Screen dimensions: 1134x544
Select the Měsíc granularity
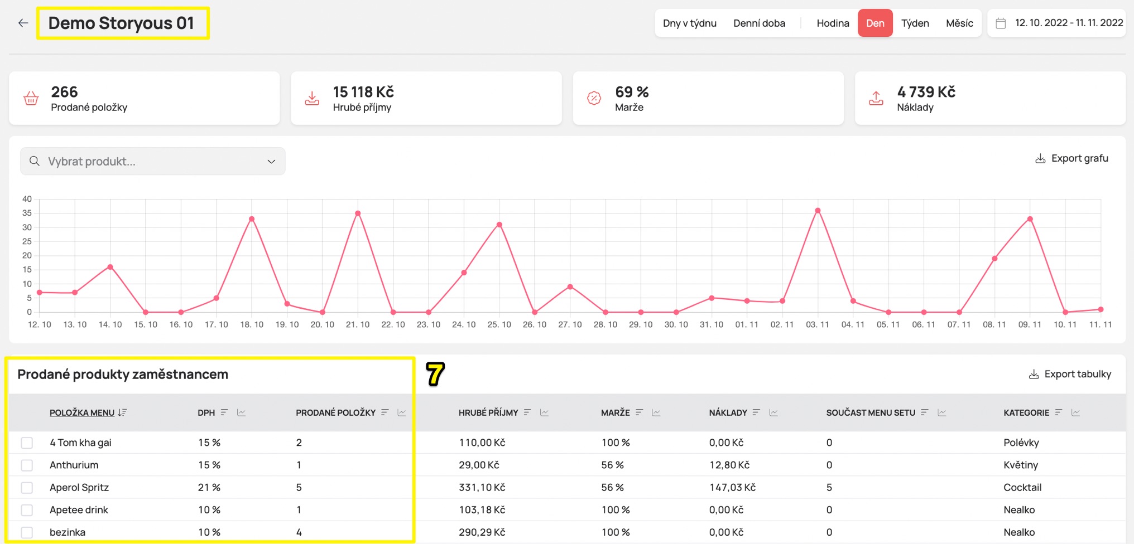(959, 23)
